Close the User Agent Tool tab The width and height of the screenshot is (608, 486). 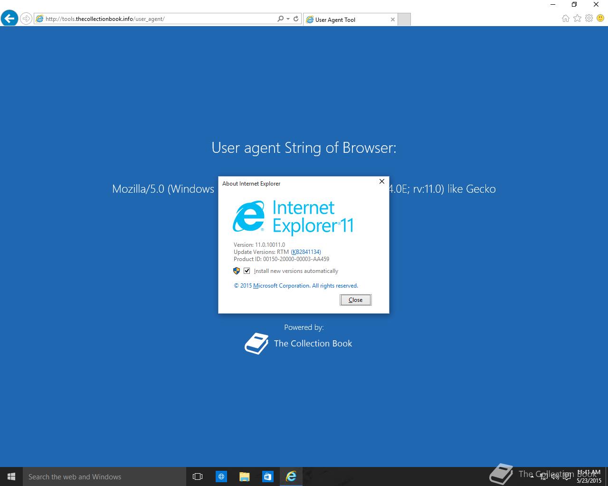(x=392, y=19)
